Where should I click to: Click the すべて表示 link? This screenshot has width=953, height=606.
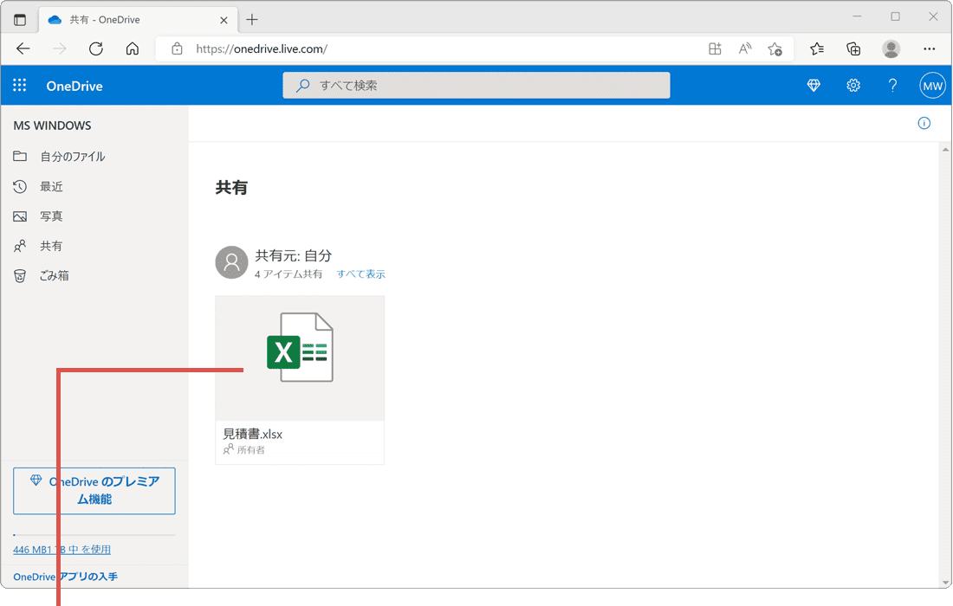coord(361,274)
